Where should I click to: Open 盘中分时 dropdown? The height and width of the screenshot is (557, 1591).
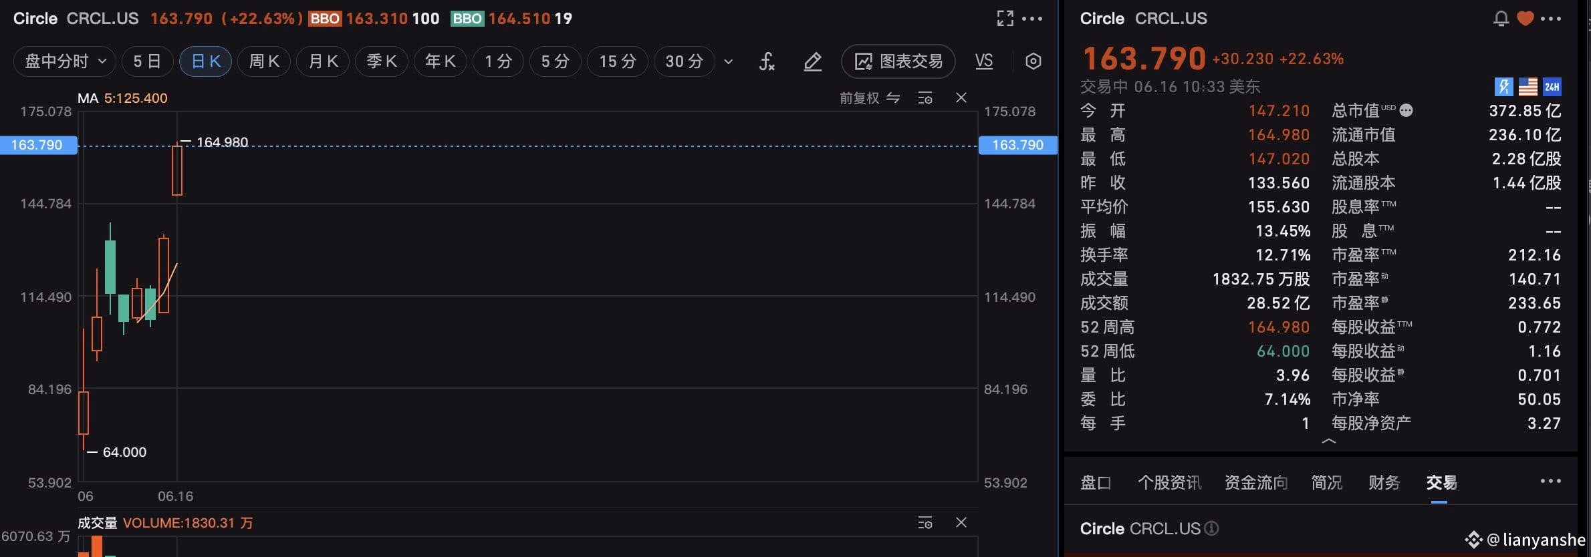click(x=65, y=61)
